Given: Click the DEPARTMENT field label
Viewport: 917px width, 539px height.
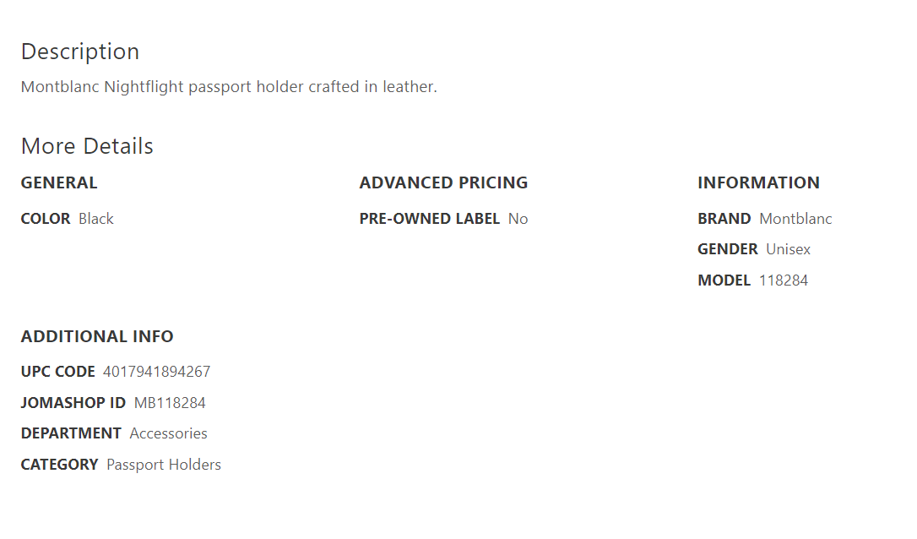Looking at the screenshot, I should (x=71, y=433).
